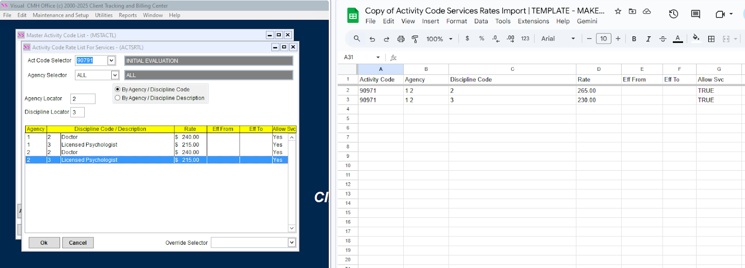Click the Eff From list column header
Image resolution: width=745 pixels, height=268 pixels.
223,129
